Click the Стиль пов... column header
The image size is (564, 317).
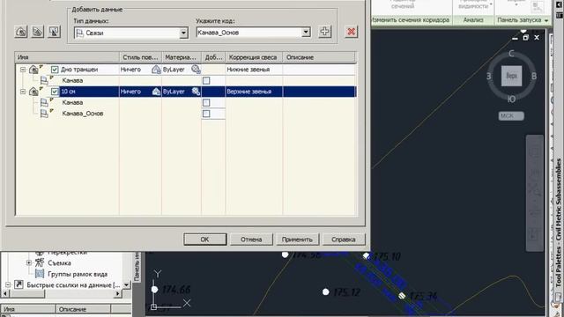coord(140,57)
